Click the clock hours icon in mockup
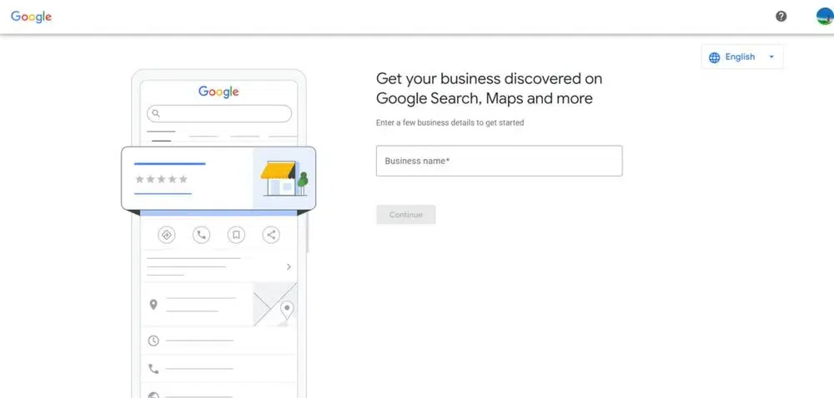 click(x=153, y=341)
